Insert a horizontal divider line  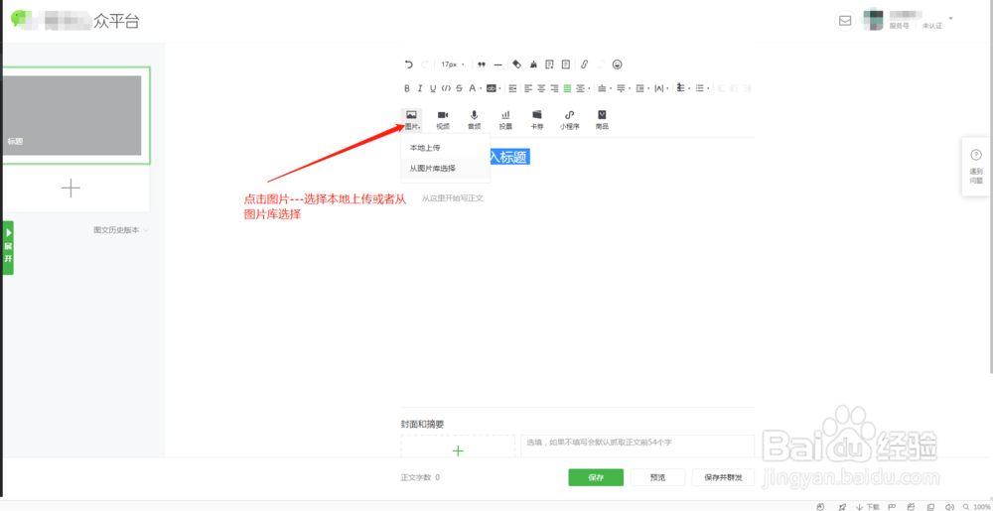pyautogui.click(x=497, y=64)
